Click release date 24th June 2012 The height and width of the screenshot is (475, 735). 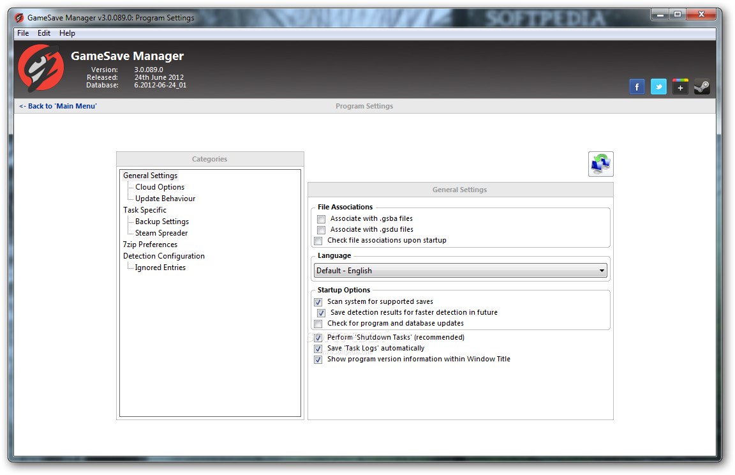[159, 77]
